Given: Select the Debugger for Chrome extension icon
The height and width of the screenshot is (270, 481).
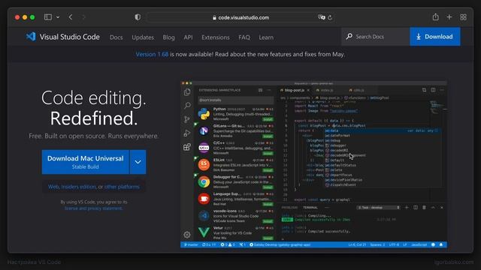Looking at the screenshot, I should (204, 181).
